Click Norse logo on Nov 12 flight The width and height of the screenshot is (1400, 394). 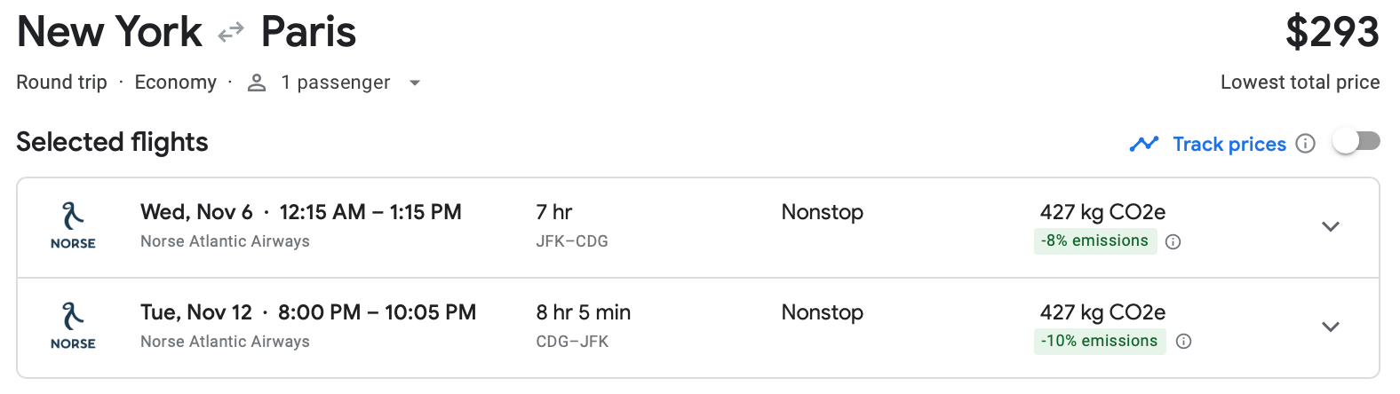73,326
